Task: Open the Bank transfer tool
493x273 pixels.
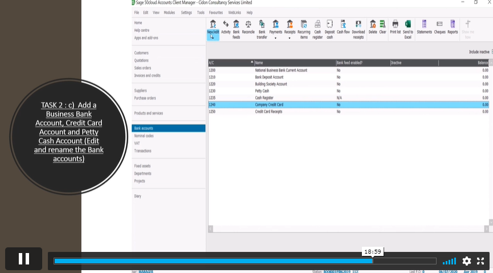Action: pos(262,24)
